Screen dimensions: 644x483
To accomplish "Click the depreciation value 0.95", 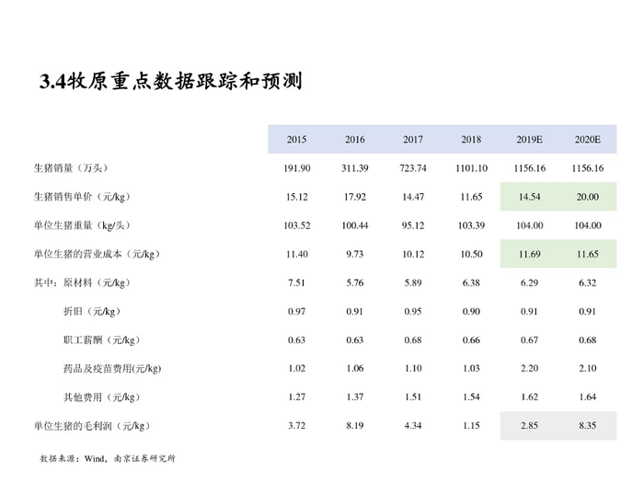I will 413,312.
